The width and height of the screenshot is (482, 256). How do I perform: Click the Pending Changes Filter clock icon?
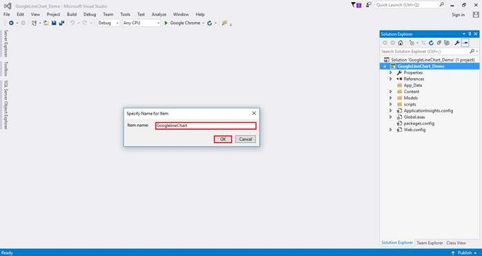[412, 43]
